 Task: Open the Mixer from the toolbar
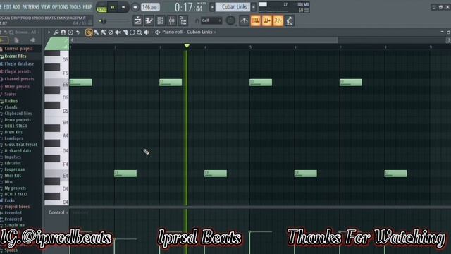pyautogui.click(x=172, y=20)
